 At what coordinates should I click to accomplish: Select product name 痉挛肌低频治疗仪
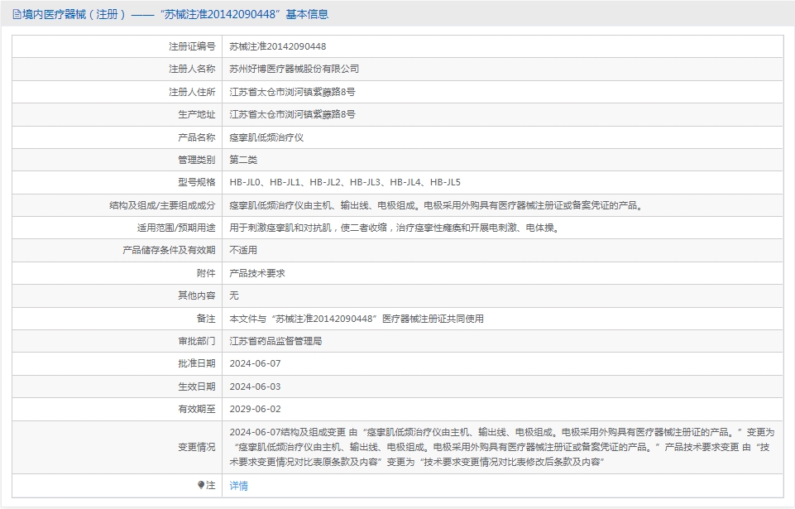[266, 137]
